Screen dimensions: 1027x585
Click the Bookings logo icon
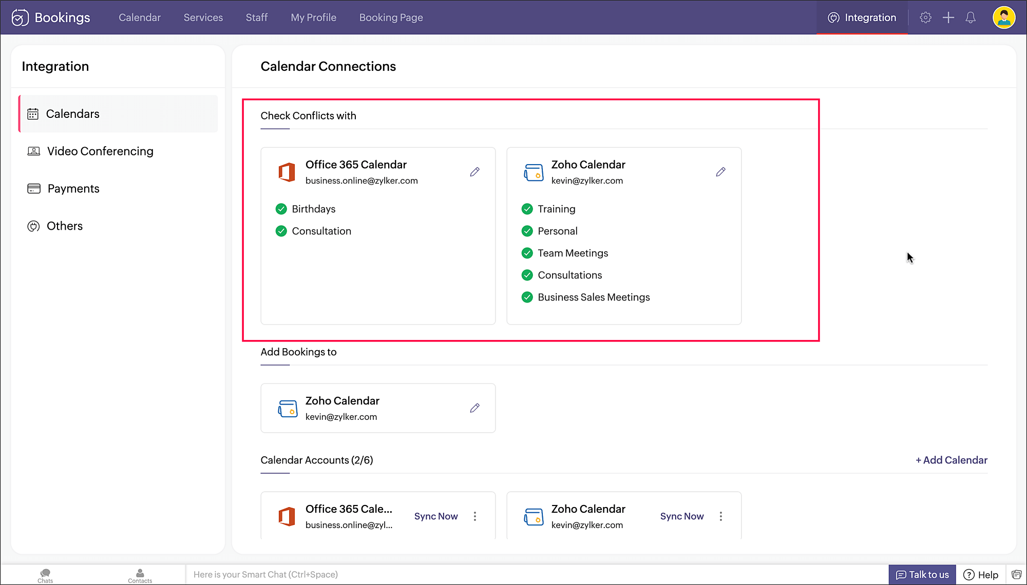coord(20,17)
